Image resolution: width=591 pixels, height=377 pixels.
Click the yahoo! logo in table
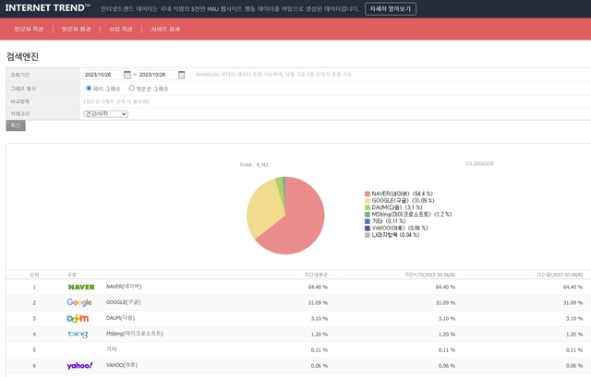pos(79,365)
